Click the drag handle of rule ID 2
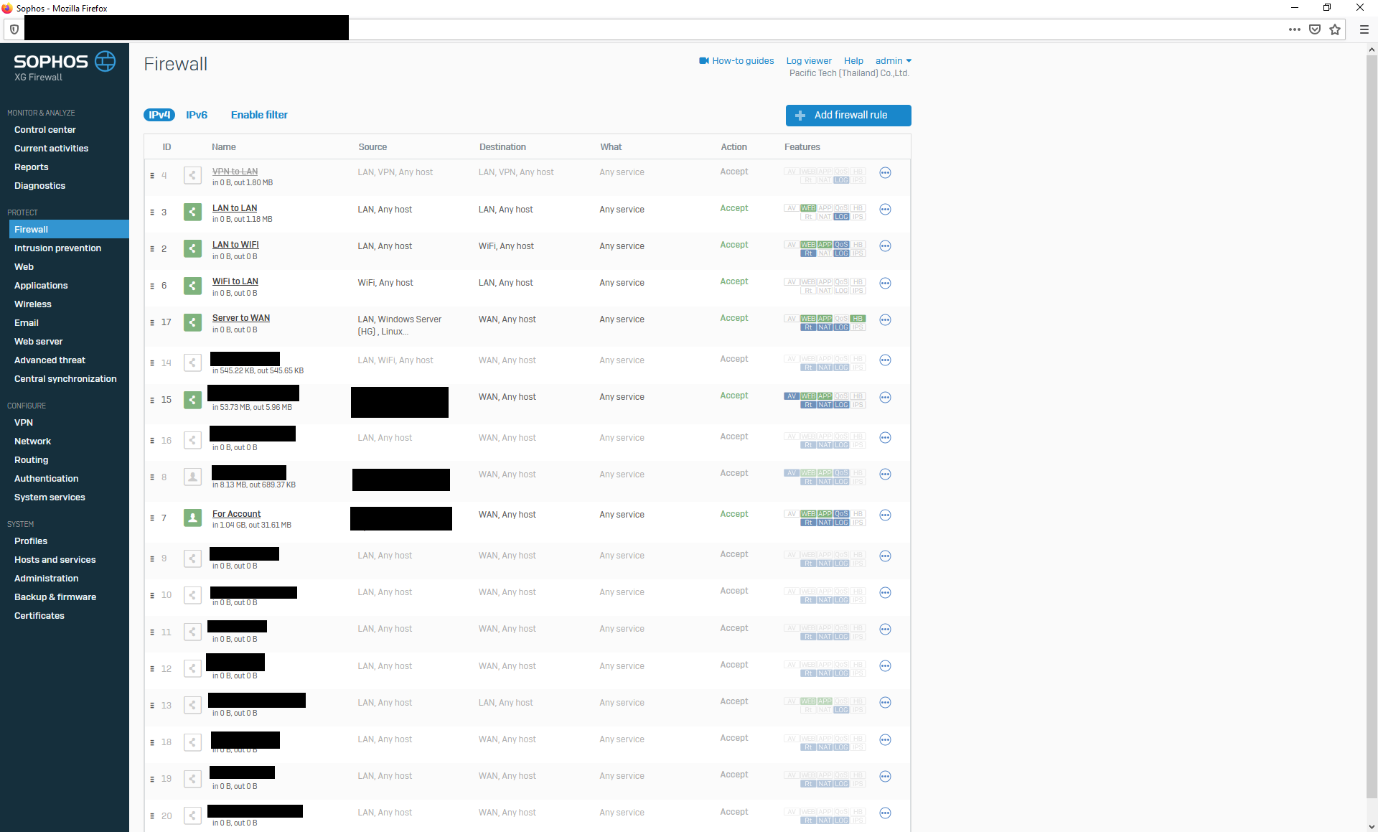 tap(152, 249)
